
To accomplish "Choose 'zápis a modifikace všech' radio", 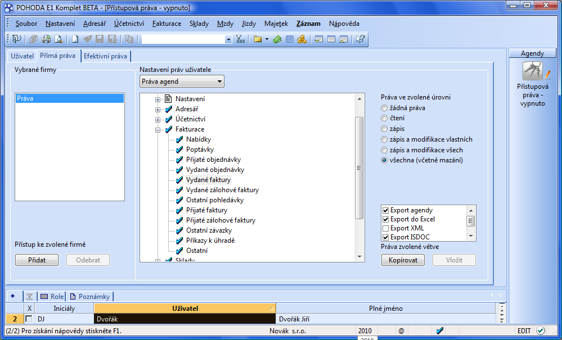I will 384,150.
